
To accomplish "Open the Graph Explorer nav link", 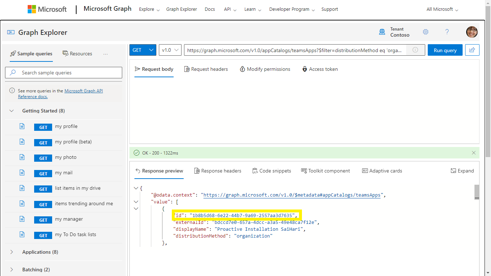I will [182, 9].
